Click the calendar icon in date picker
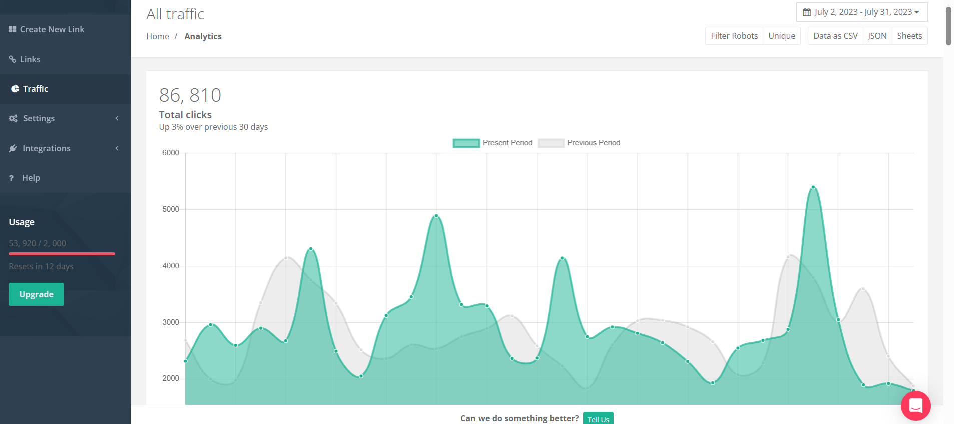This screenshot has width=954, height=424. tap(807, 12)
